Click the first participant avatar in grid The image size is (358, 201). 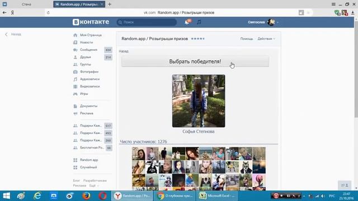[139, 154]
